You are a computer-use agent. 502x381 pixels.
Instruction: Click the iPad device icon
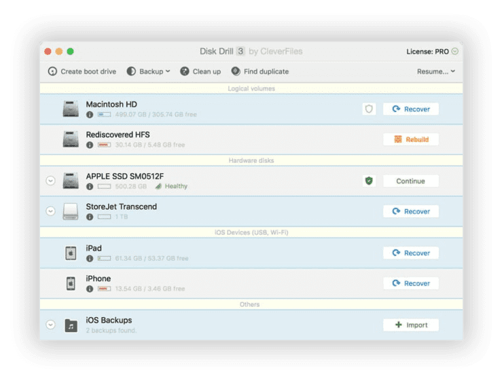click(x=71, y=253)
